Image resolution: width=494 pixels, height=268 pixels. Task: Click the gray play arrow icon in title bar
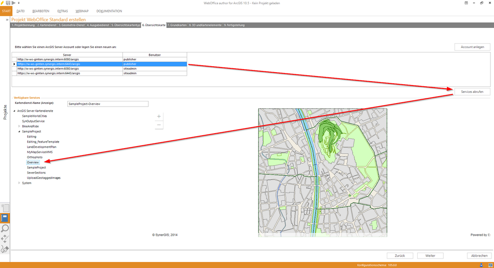pyautogui.click(x=14, y=3)
